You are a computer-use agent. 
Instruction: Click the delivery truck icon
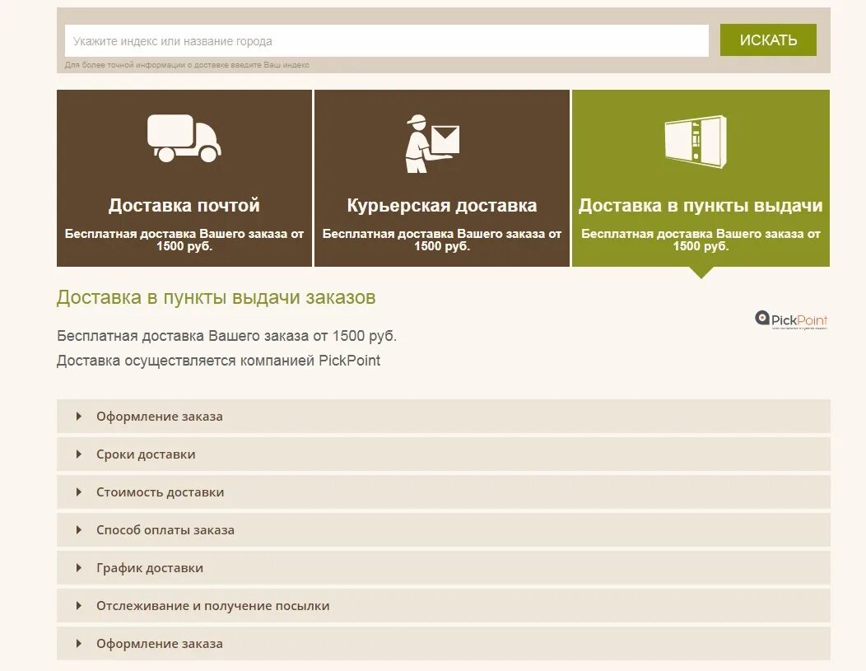coord(184,138)
